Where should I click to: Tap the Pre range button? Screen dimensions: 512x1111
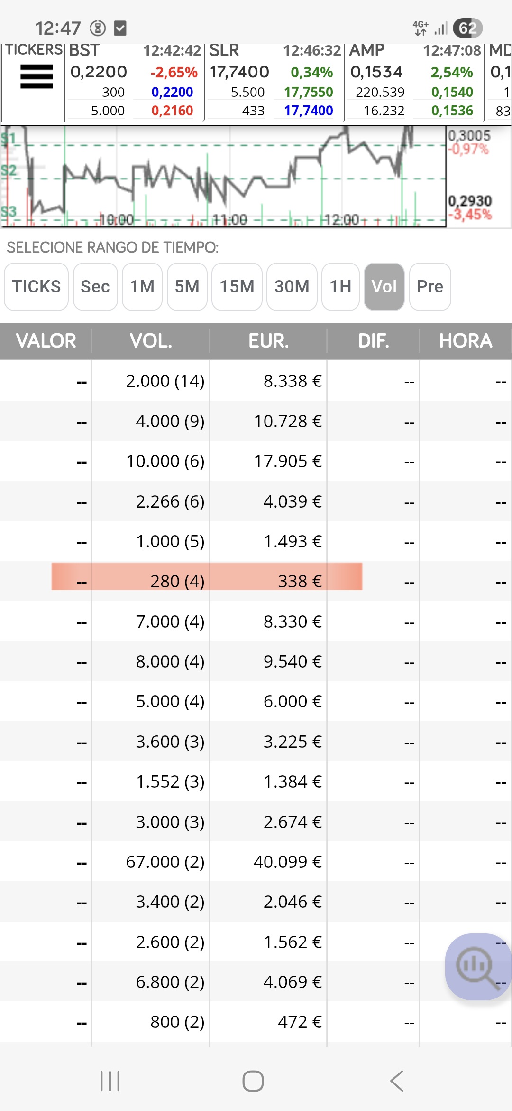(x=430, y=287)
